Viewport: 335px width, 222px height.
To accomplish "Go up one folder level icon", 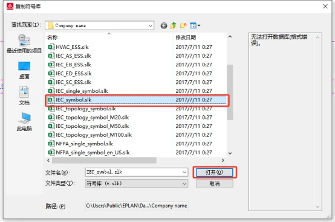I will point(174,25).
